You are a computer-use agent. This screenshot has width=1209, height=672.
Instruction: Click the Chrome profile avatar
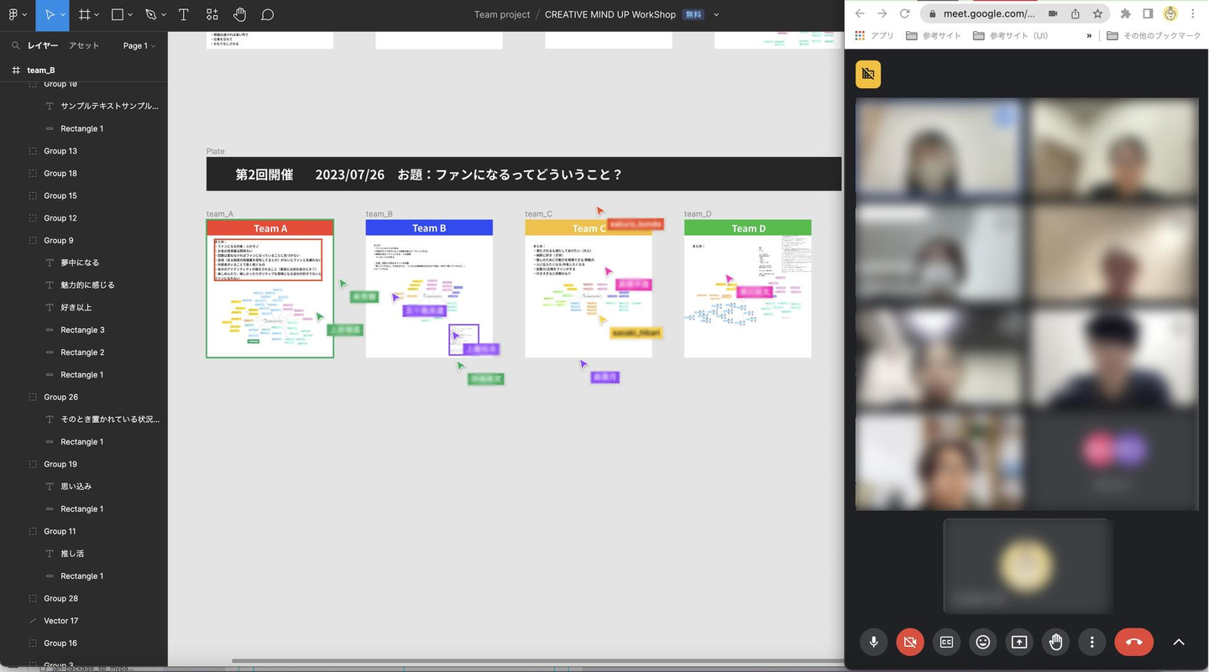pos(1170,13)
